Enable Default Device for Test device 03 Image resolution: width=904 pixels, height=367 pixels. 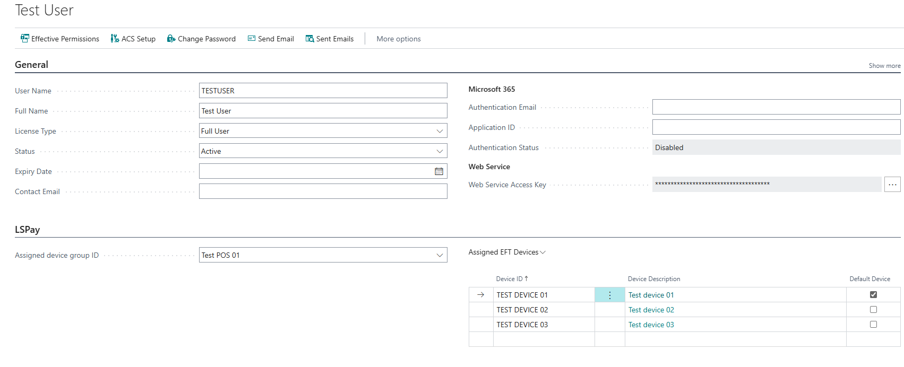click(x=873, y=325)
